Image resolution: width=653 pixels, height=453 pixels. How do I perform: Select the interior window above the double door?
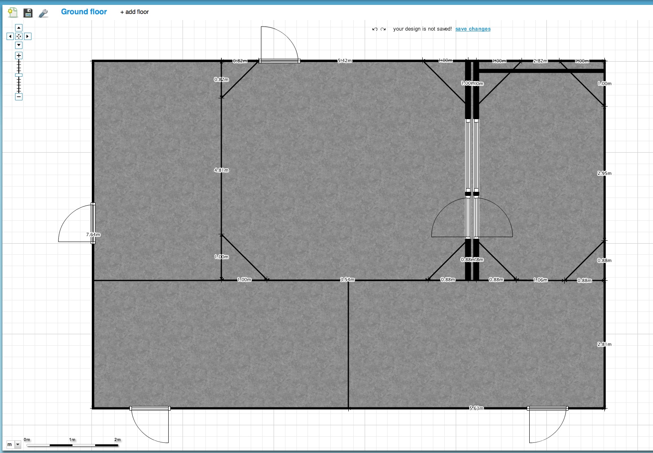(x=472, y=155)
